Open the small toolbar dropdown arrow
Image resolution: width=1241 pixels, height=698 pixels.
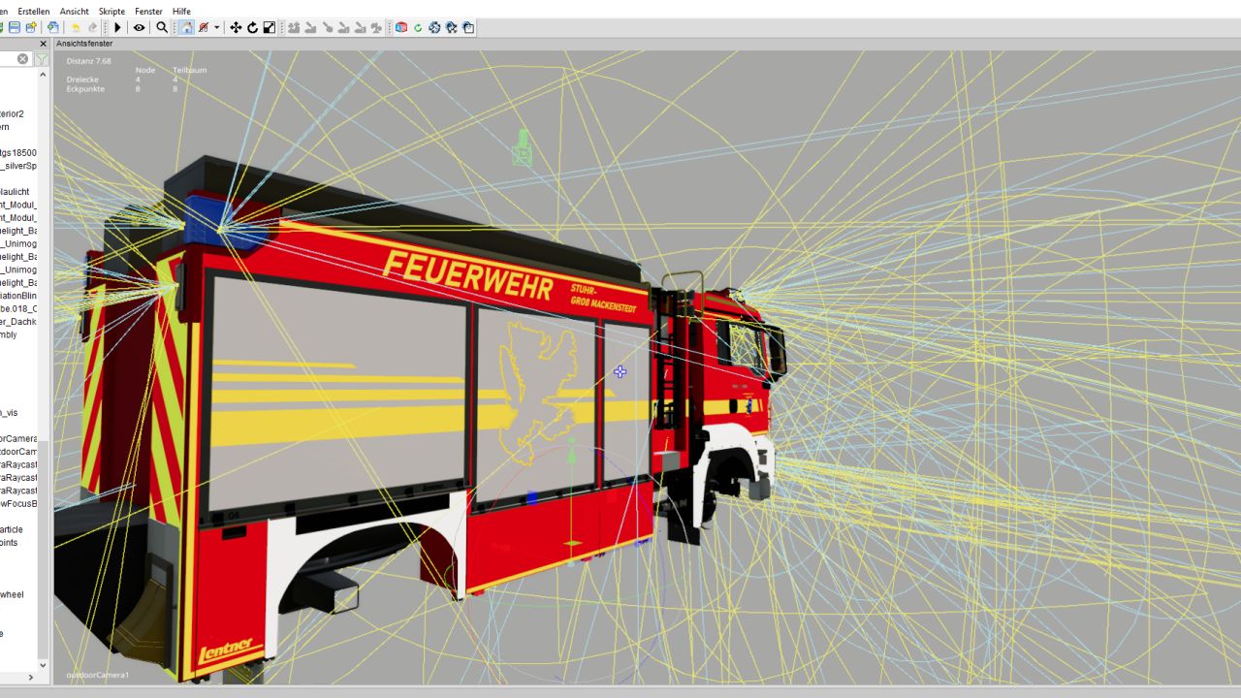(x=217, y=28)
